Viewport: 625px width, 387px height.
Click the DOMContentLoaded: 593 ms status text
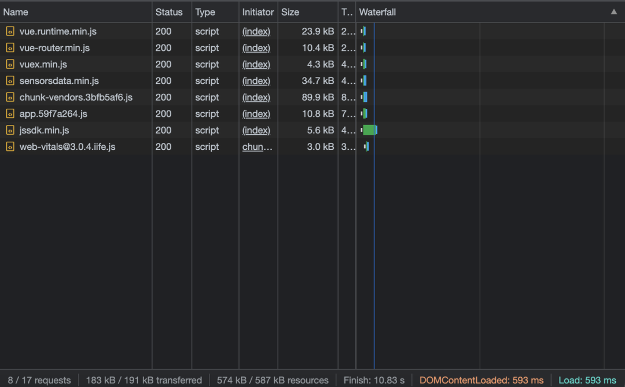pyautogui.click(x=481, y=380)
